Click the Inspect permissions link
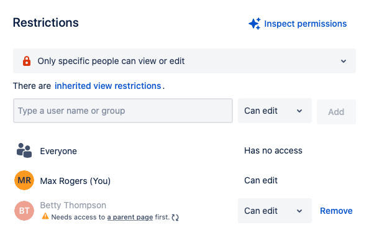369x230 pixels. [305, 24]
